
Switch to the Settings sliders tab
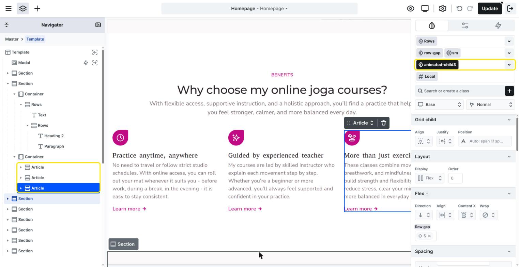tap(465, 26)
